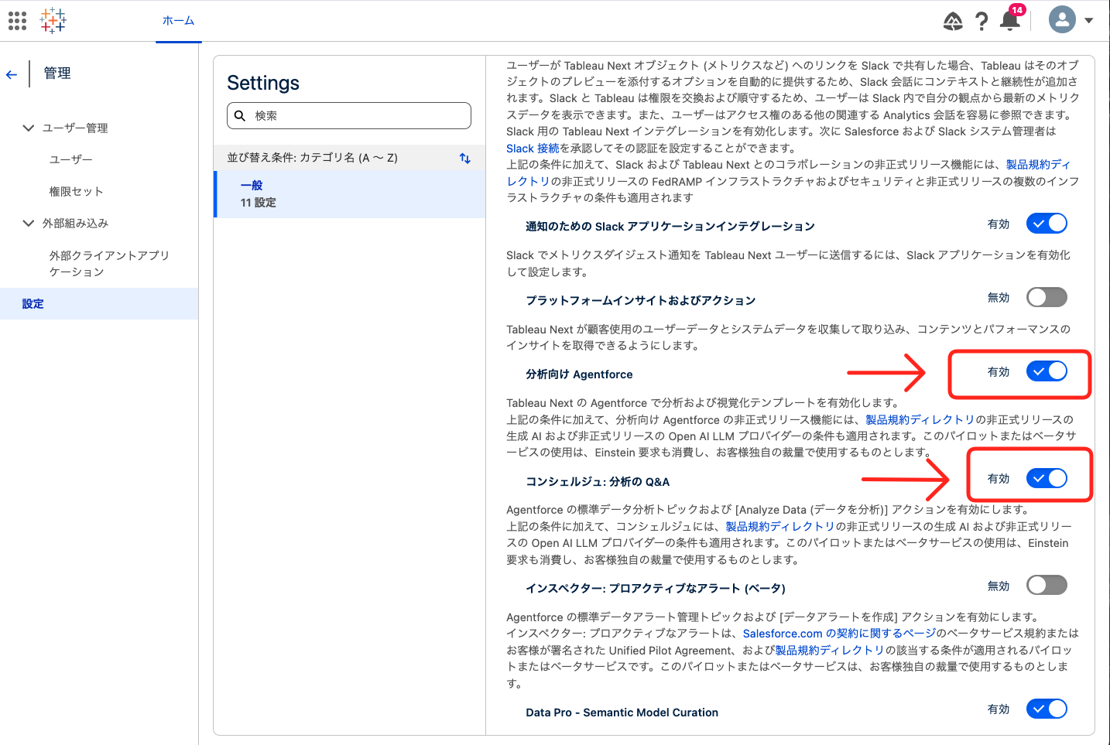Viewport: 1110px width, 745px height.
Task: Select the 設定 sidebar item
Action: click(x=99, y=304)
